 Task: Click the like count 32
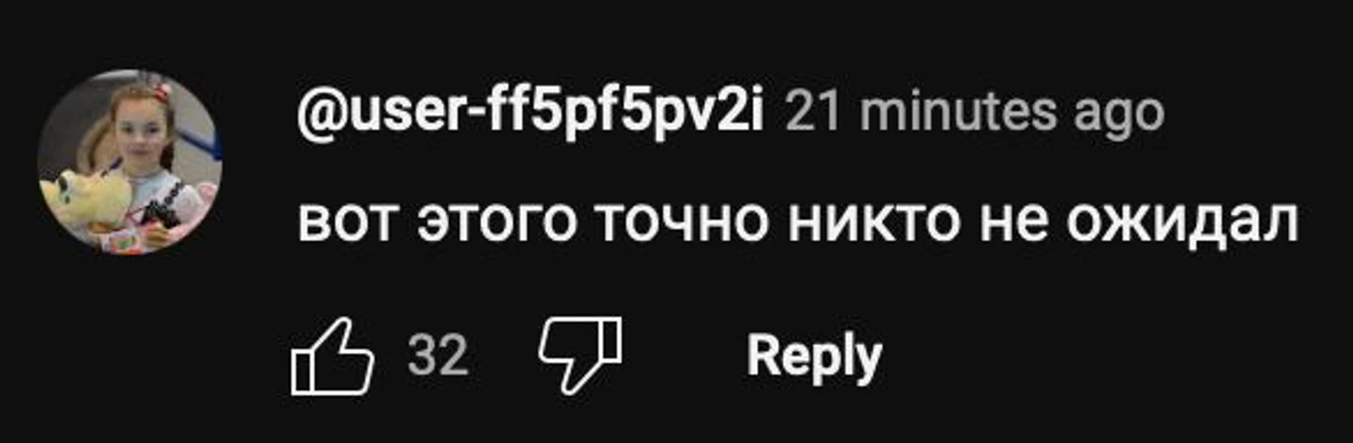(438, 357)
